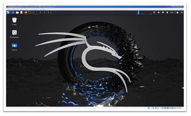The width and height of the screenshot is (191, 116).
Task: Click the log out icon
Action: coord(182,12)
